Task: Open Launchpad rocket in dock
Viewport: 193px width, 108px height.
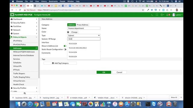Action: pos(24,104)
